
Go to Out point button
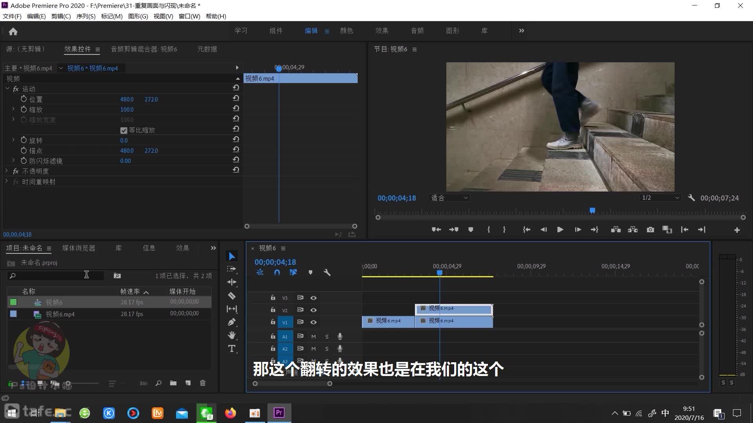click(x=595, y=230)
